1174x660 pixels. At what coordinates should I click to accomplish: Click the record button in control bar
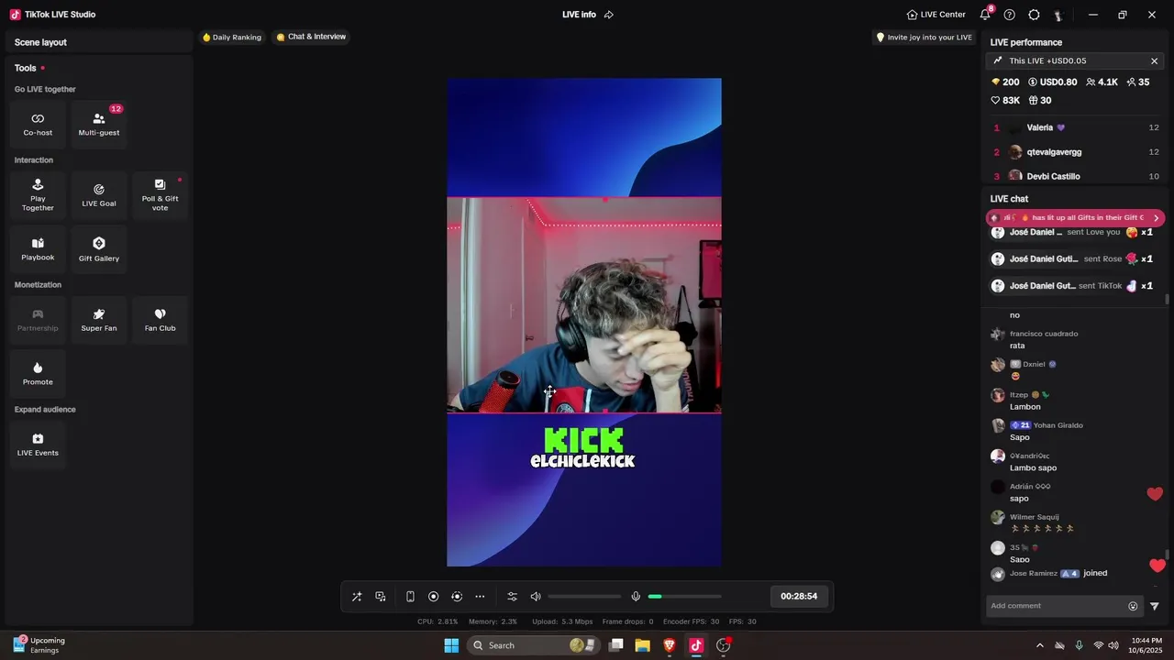[x=434, y=597]
